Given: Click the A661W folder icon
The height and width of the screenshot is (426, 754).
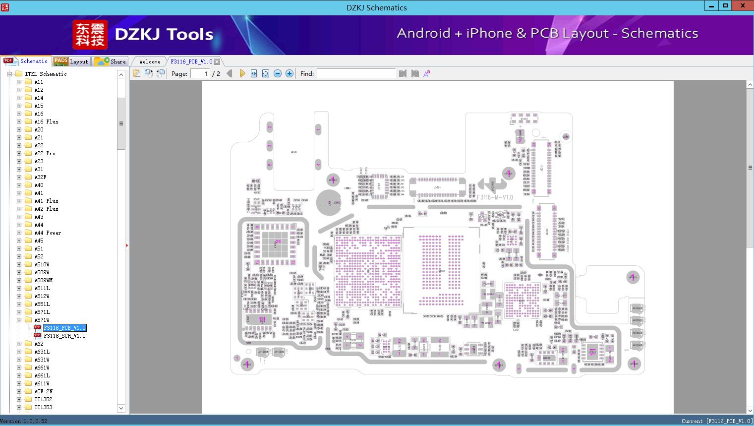Looking at the screenshot, I should pos(28,367).
